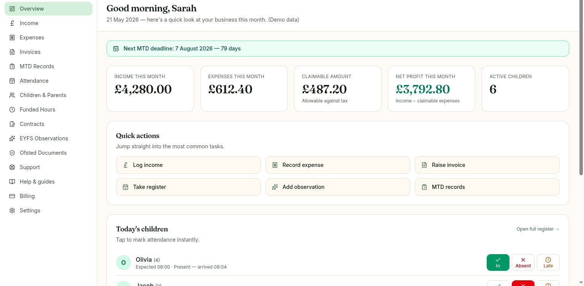
Task: Click the clipboard icon in MTD records button
Action: coord(424,187)
